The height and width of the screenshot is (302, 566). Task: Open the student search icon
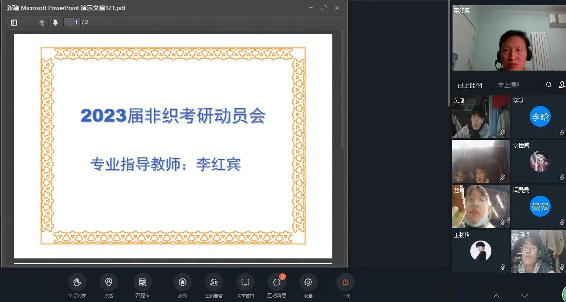549,85
